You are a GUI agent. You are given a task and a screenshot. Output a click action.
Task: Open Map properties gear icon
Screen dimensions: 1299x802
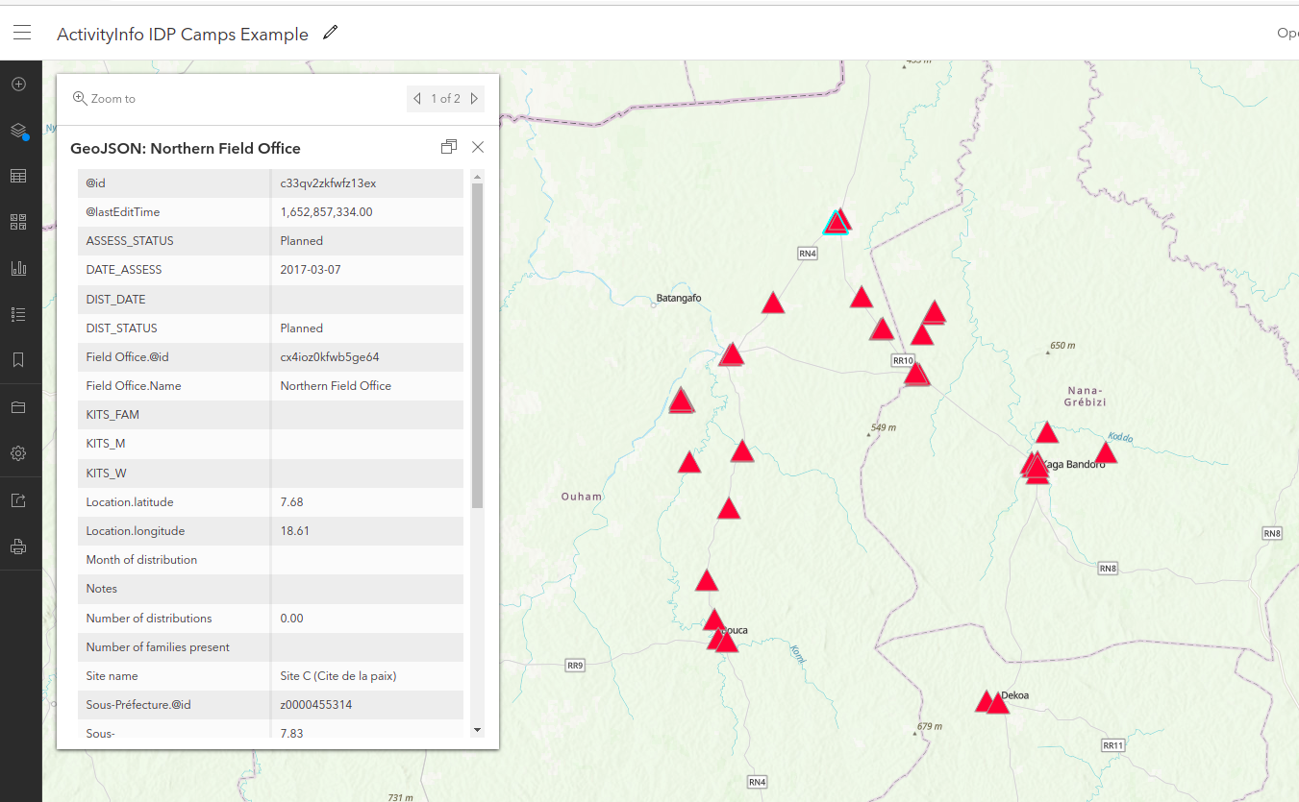pyautogui.click(x=18, y=453)
